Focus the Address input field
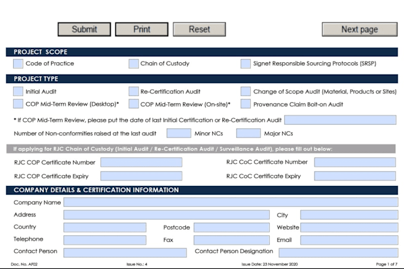The width and height of the screenshot is (404, 269). pos(166,215)
